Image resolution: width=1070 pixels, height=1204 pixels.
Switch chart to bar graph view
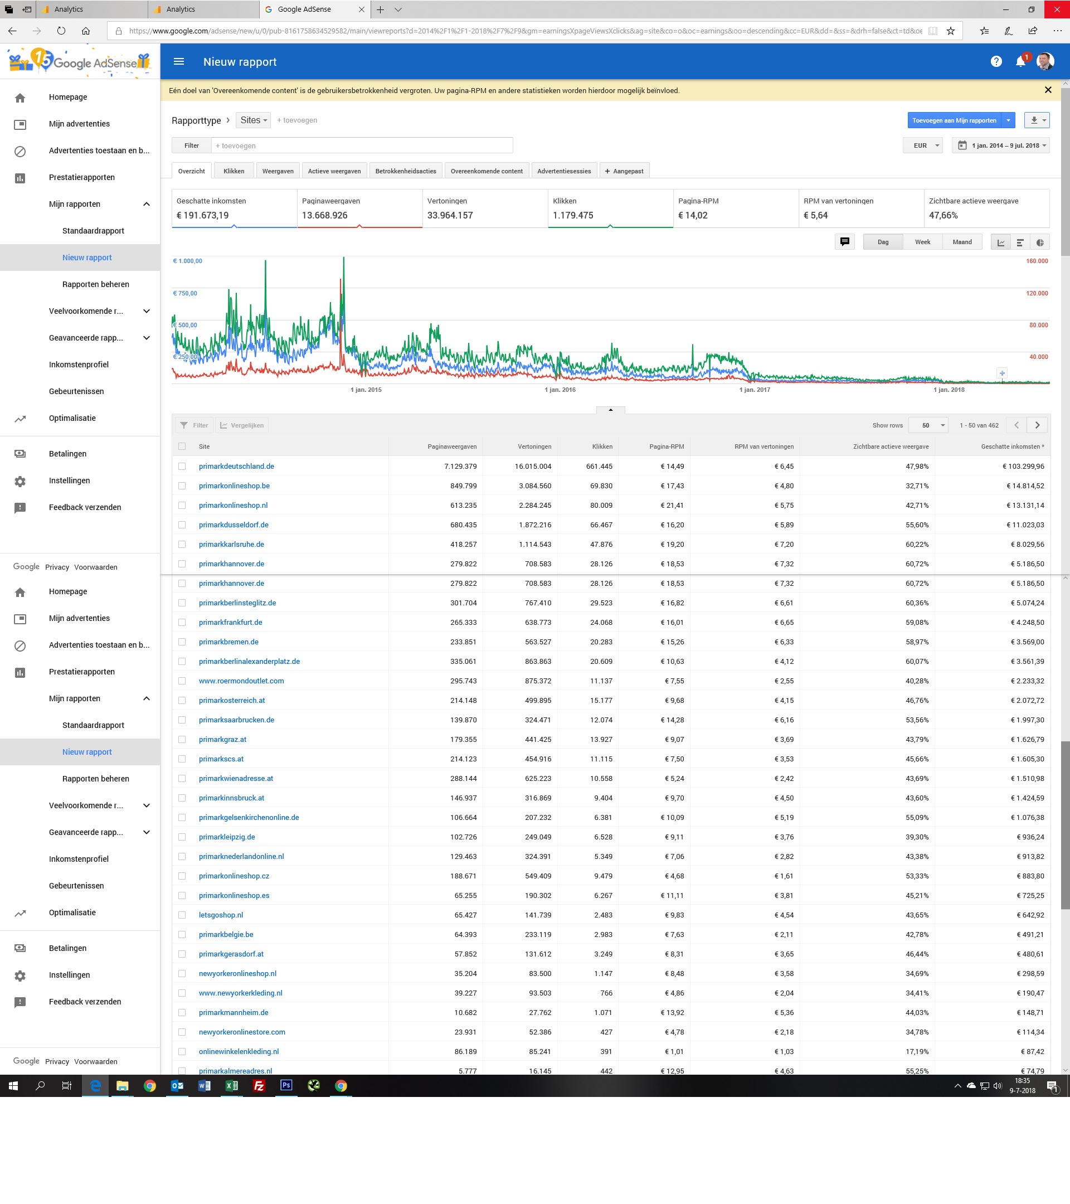pos(1020,242)
